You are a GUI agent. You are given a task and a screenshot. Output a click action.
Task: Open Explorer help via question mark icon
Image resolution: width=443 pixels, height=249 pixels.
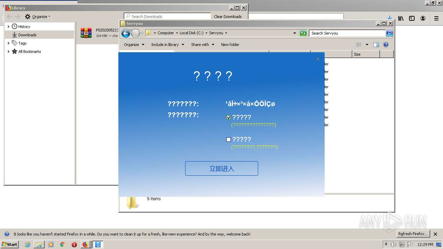pyautogui.click(x=386, y=45)
